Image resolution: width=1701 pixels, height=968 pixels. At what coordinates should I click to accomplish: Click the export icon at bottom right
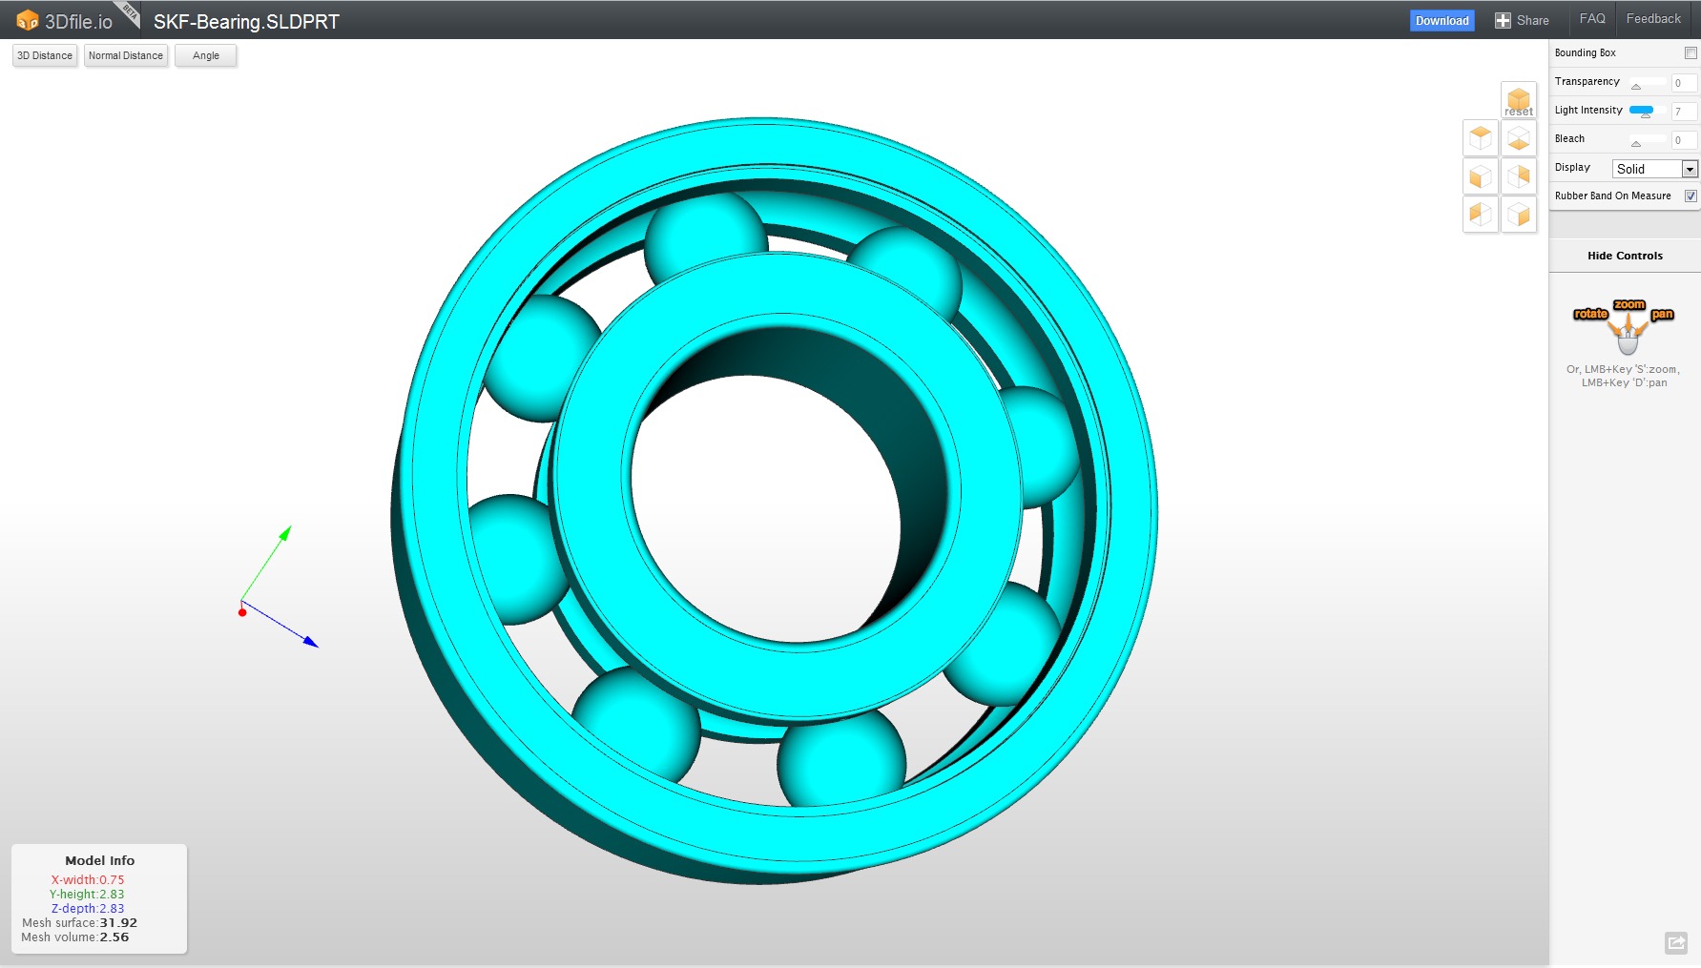1675,943
